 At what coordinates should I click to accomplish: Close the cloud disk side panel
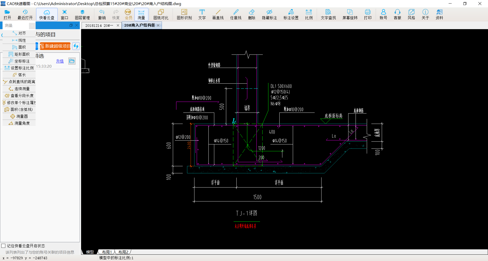click(x=77, y=25)
